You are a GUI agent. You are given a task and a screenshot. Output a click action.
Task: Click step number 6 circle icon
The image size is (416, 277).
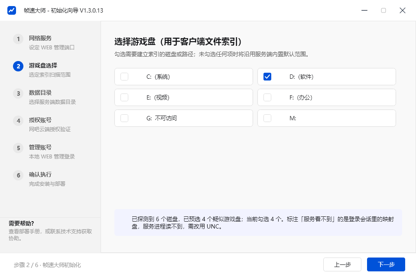(x=18, y=175)
